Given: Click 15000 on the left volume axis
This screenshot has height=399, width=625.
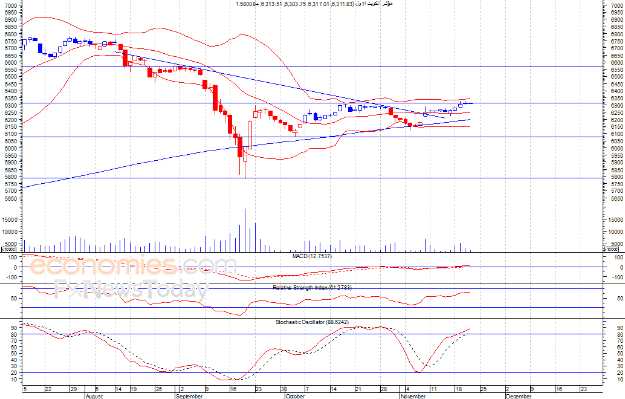Looking at the screenshot, I should coord(10,219).
